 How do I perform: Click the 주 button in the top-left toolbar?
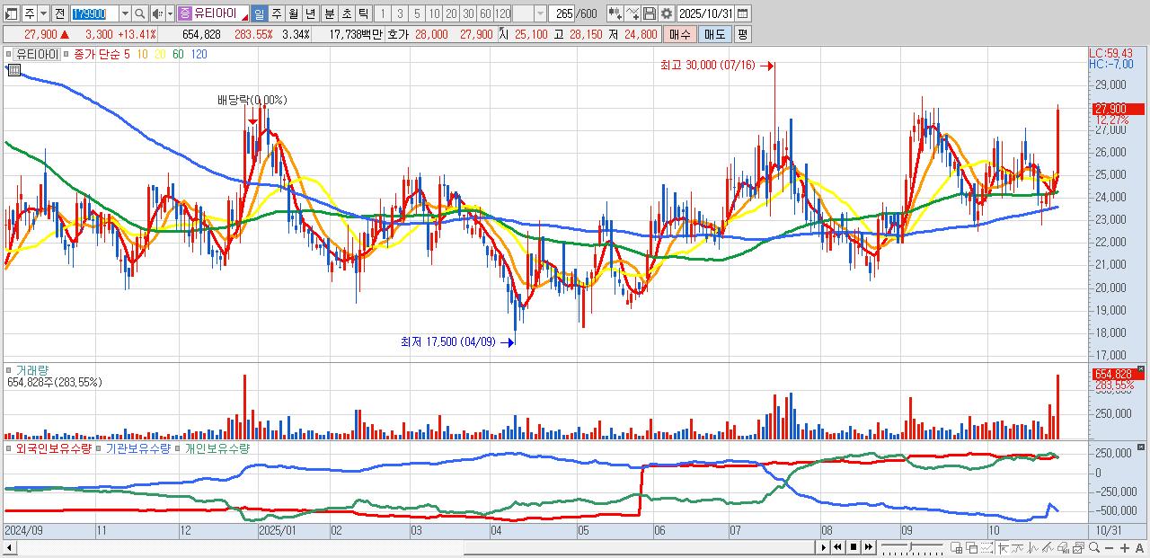tap(30, 13)
